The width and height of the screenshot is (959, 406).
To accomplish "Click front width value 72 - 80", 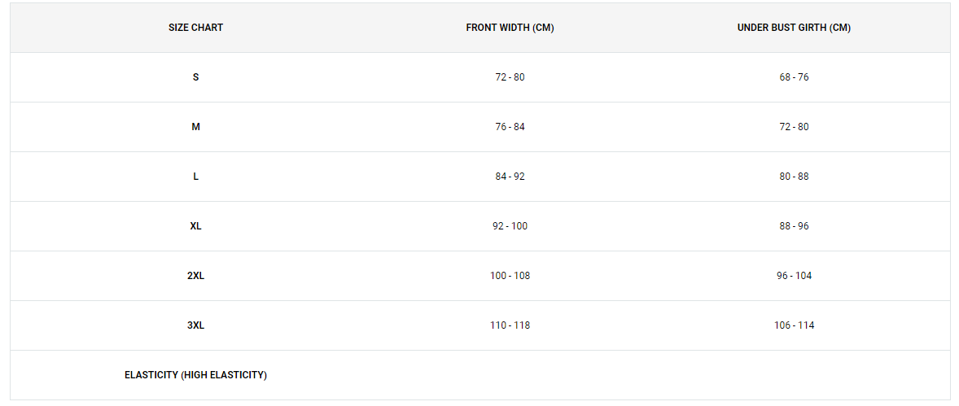I will coord(510,77).
